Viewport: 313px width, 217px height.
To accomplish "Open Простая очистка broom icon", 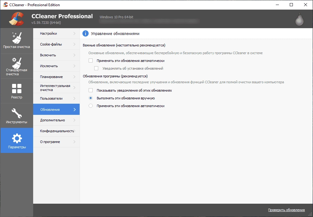I will (16, 38).
